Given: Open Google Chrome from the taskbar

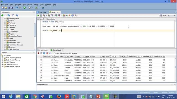Looking at the screenshot, I should pyautogui.click(x=35, y=97).
